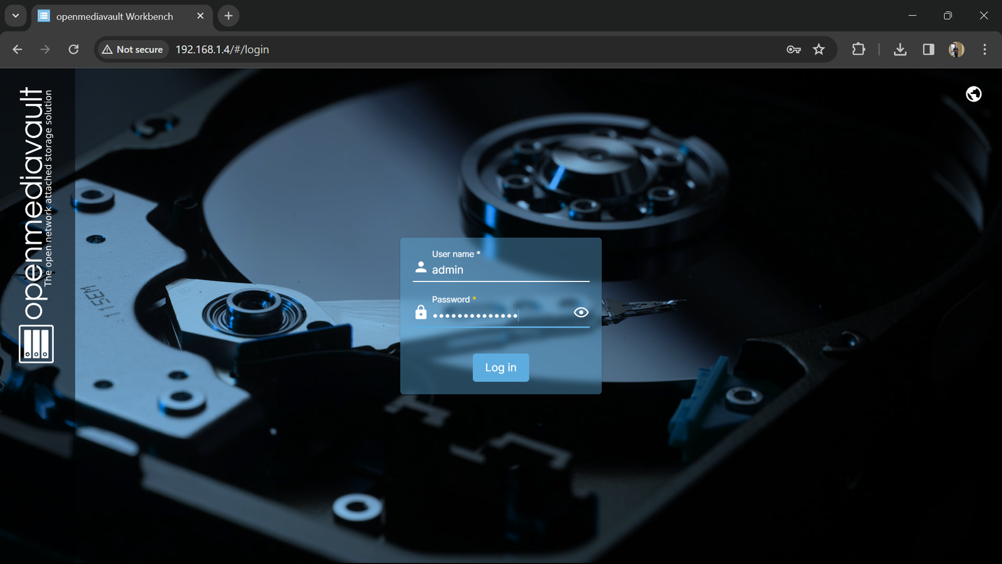Open the tab search dropdown arrow

coord(16,16)
